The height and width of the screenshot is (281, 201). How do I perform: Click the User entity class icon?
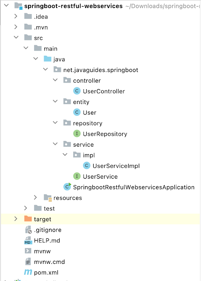point(77,112)
